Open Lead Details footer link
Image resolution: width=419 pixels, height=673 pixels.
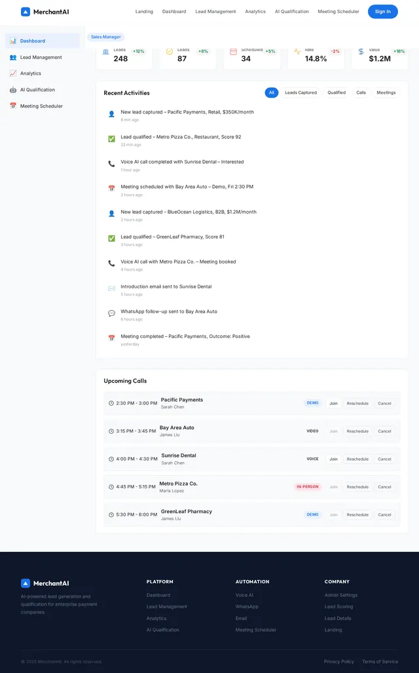click(x=338, y=619)
